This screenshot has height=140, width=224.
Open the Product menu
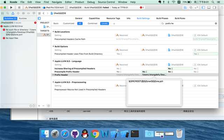click(x=79, y=2)
